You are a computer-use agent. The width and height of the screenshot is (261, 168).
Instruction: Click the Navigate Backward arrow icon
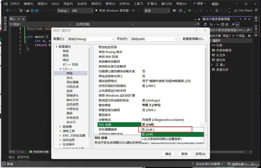(x=8, y=10)
